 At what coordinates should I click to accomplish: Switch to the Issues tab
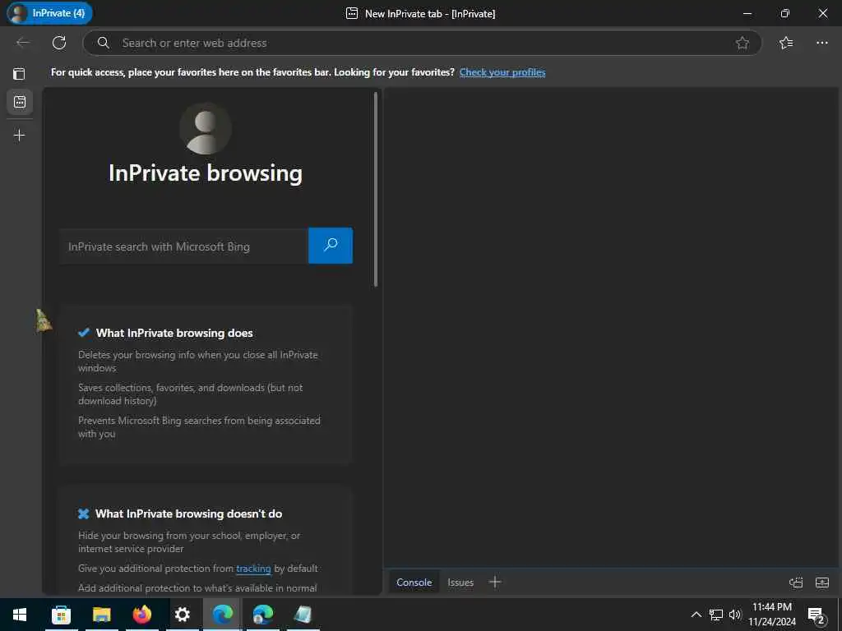click(x=460, y=583)
